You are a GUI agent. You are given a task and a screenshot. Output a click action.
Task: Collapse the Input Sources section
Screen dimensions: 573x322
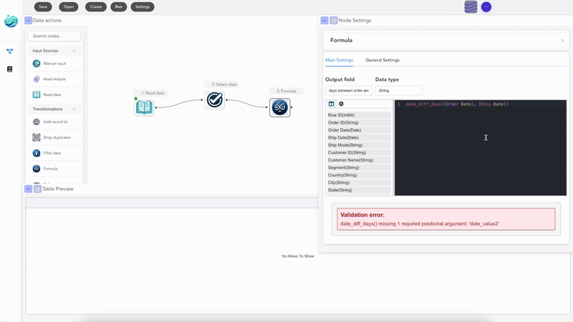click(74, 51)
